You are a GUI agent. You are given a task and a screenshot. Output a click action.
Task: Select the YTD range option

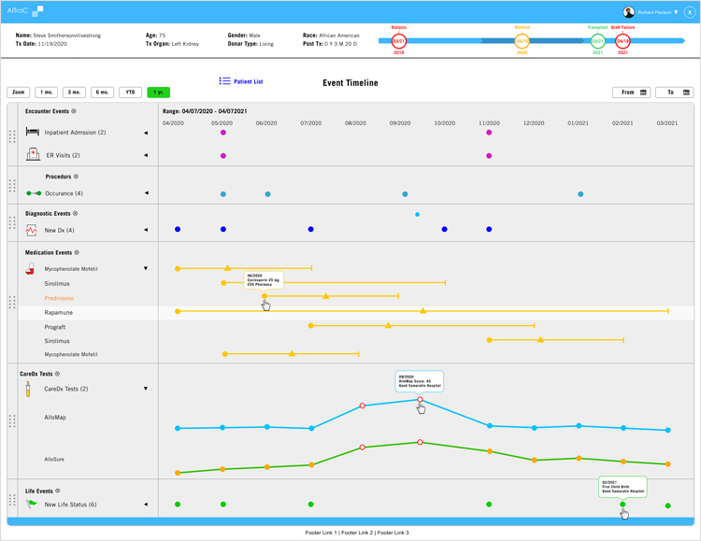(x=131, y=93)
